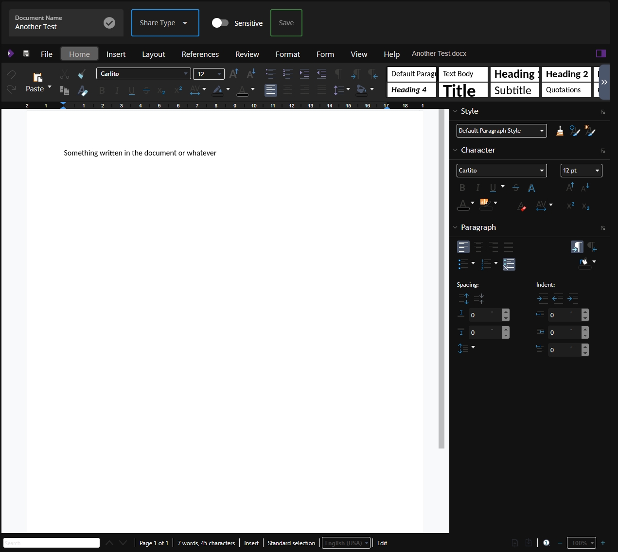Screen dimensions: 618x552
Task: Open the Share Type dropdown
Action: click(x=165, y=23)
